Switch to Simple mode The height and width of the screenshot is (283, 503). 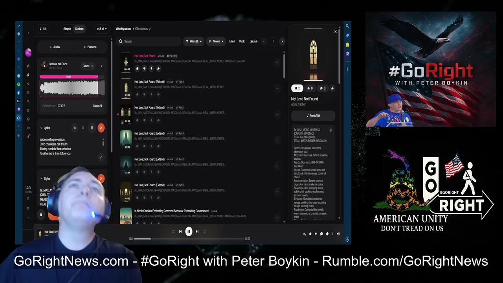click(67, 29)
